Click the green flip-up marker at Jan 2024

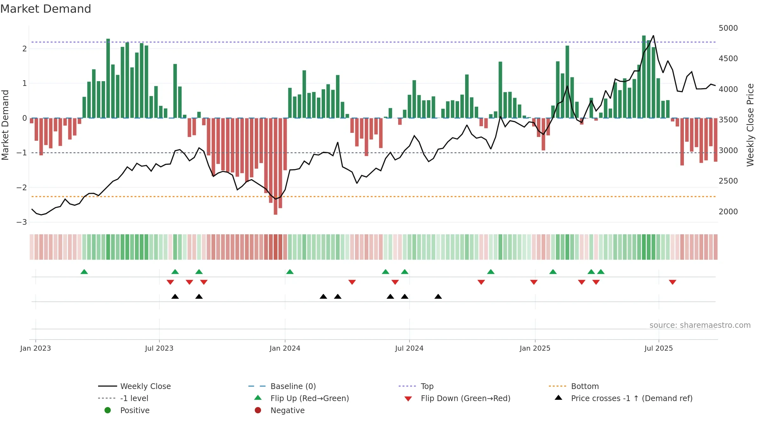290,272
